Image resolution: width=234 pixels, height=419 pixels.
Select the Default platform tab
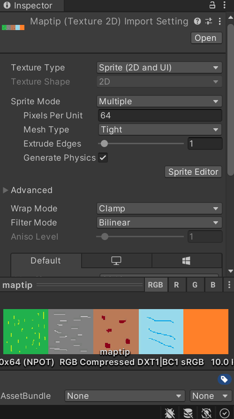click(x=46, y=261)
